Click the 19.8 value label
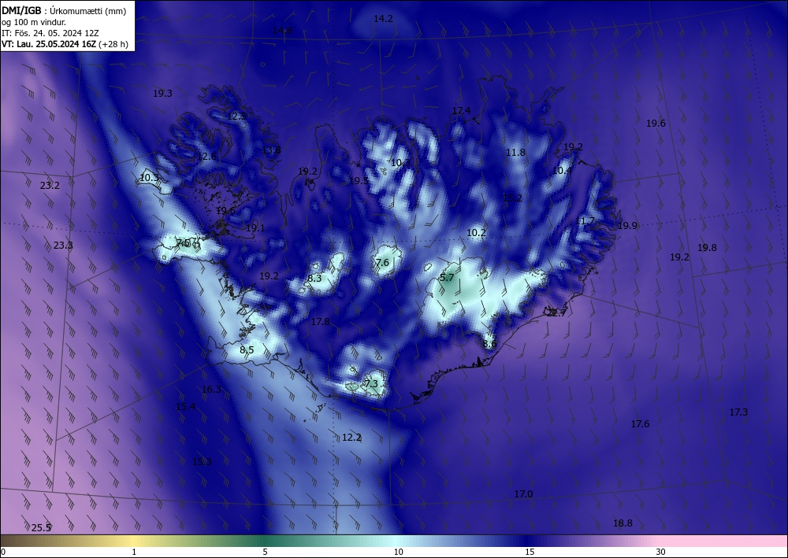788x558 pixels. point(707,247)
